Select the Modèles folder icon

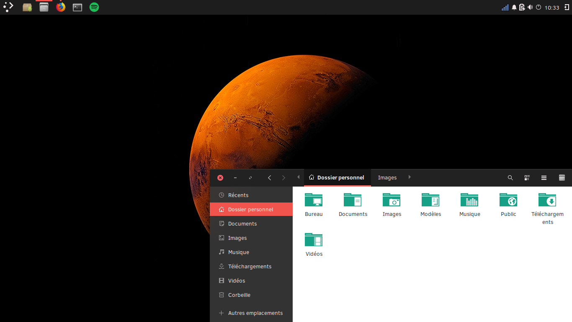430,200
